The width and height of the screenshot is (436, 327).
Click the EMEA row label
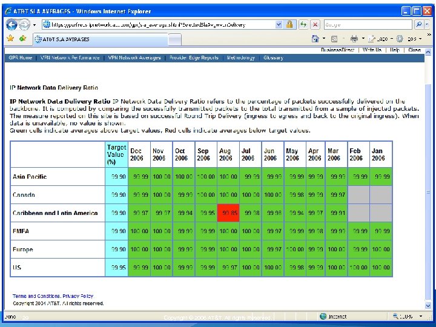click(21, 231)
